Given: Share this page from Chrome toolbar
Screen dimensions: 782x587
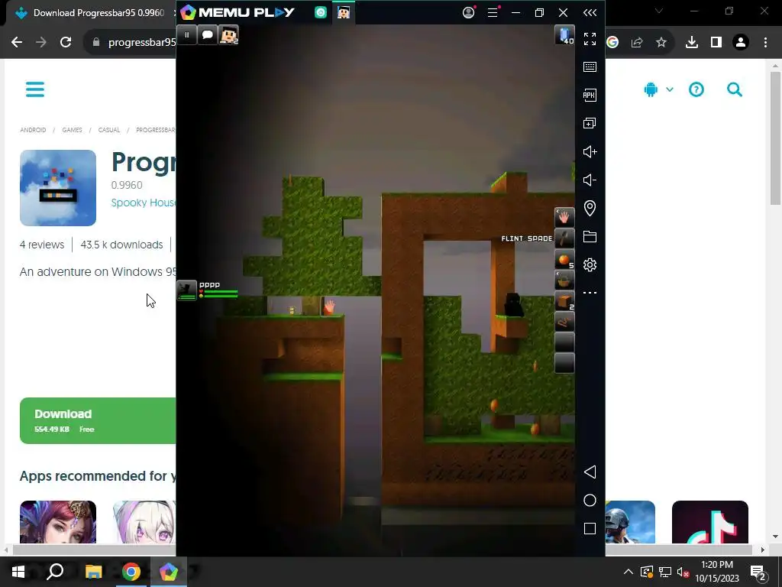Looking at the screenshot, I should point(637,43).
